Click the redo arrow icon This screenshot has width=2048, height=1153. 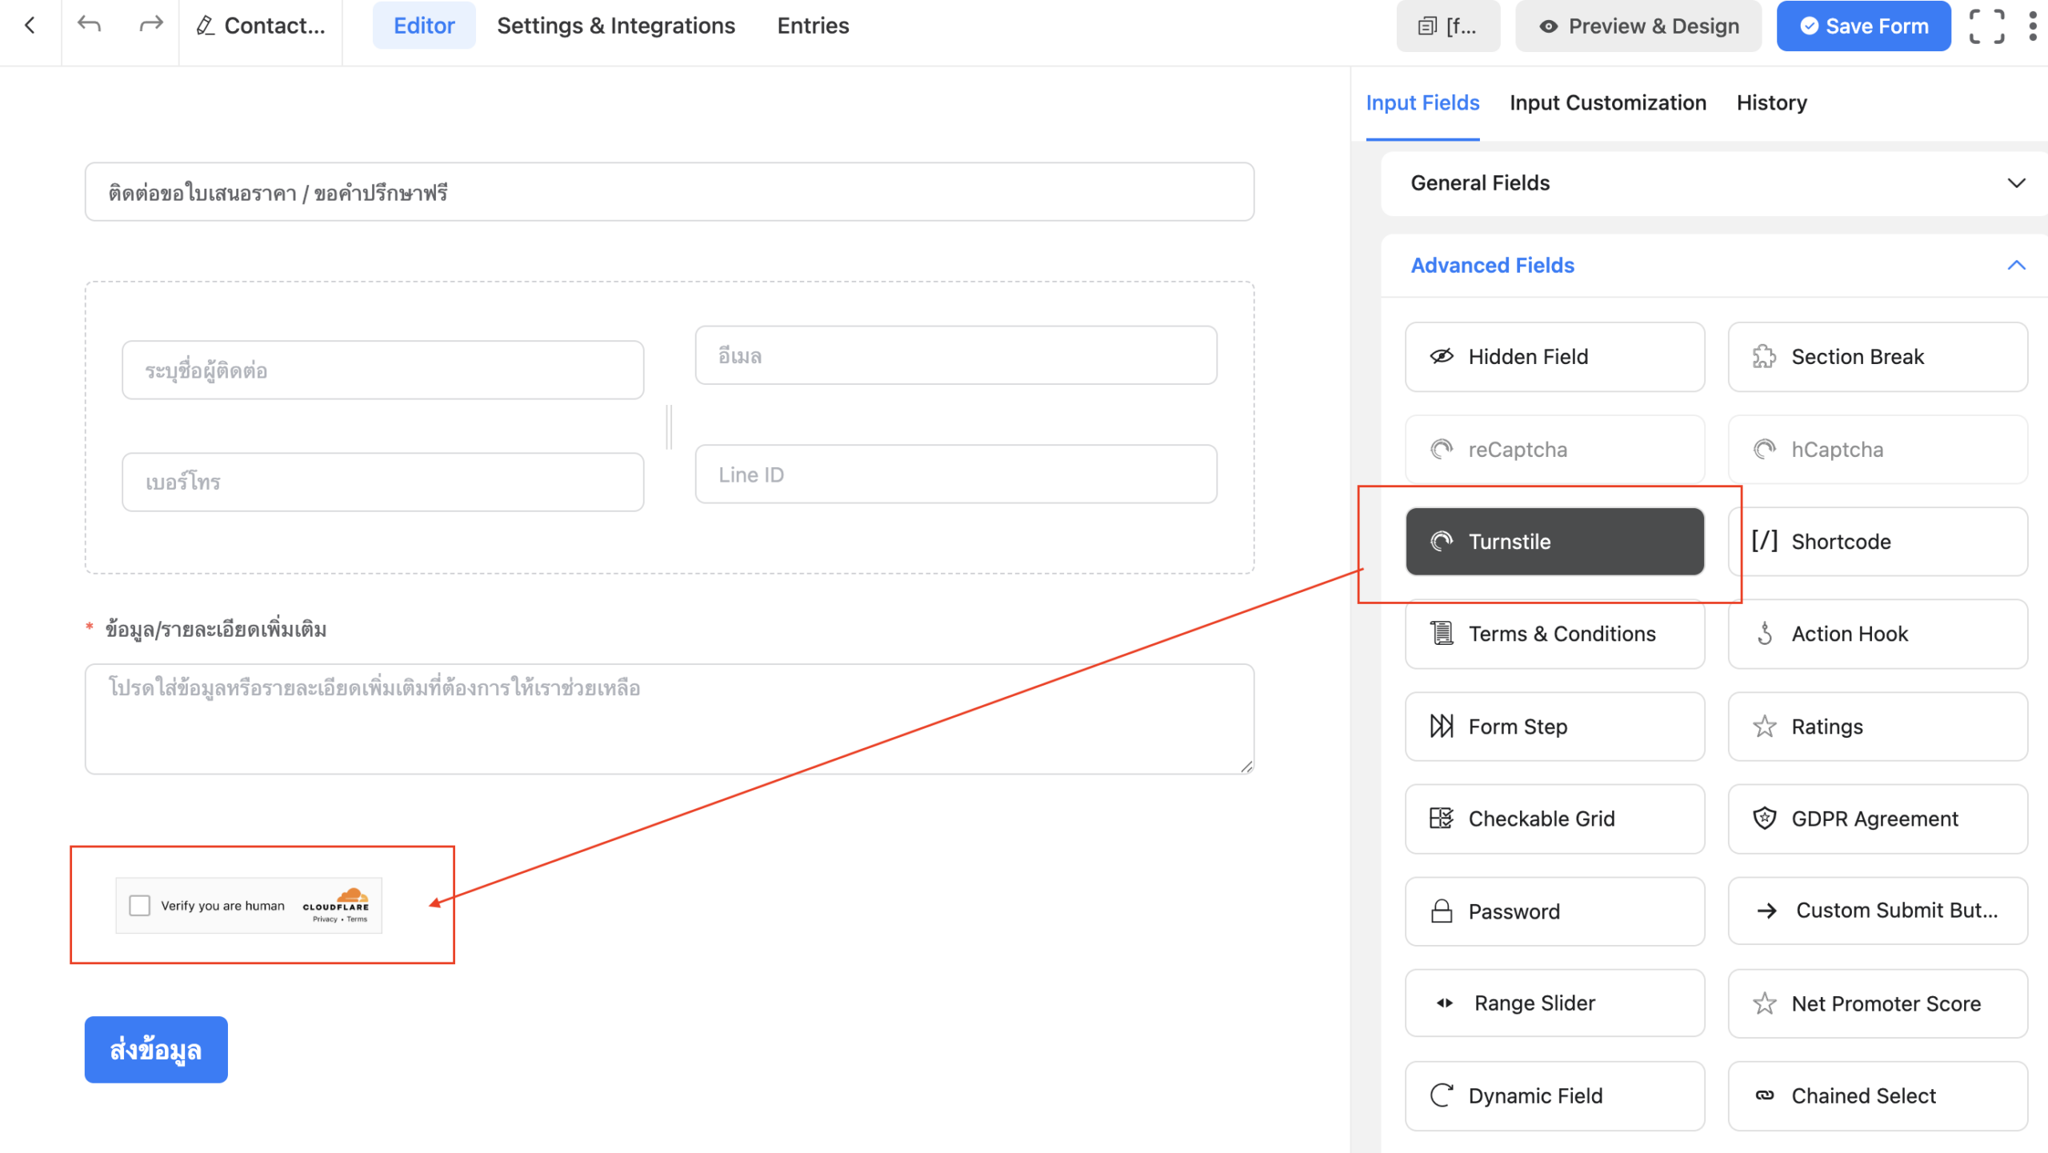pyautogui.click(x=150, y=26)
